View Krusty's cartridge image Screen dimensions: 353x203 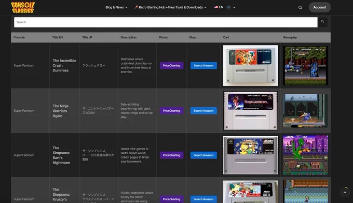coord(251,192)
